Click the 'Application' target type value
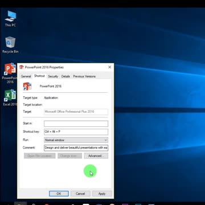The image size is (205, 205). coord(51,98)
